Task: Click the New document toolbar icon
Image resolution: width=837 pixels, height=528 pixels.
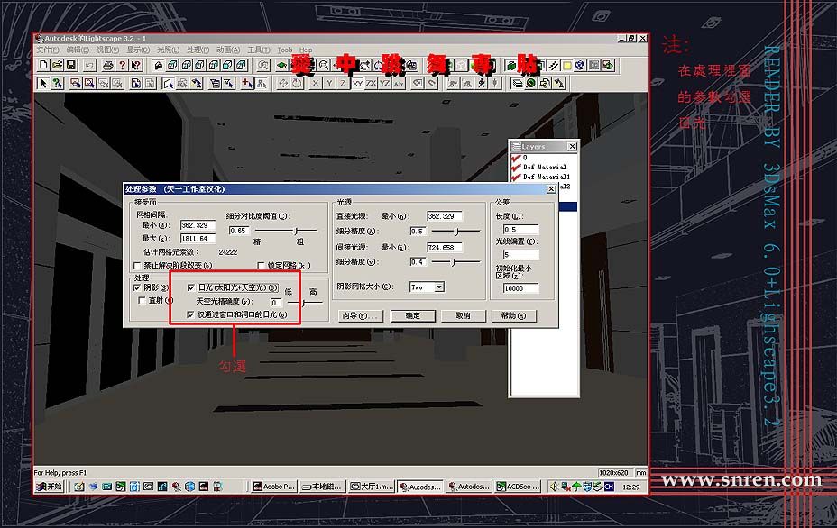Action: pos(44,65)
